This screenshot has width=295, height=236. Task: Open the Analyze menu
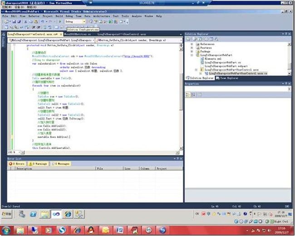tap(137, 16)
